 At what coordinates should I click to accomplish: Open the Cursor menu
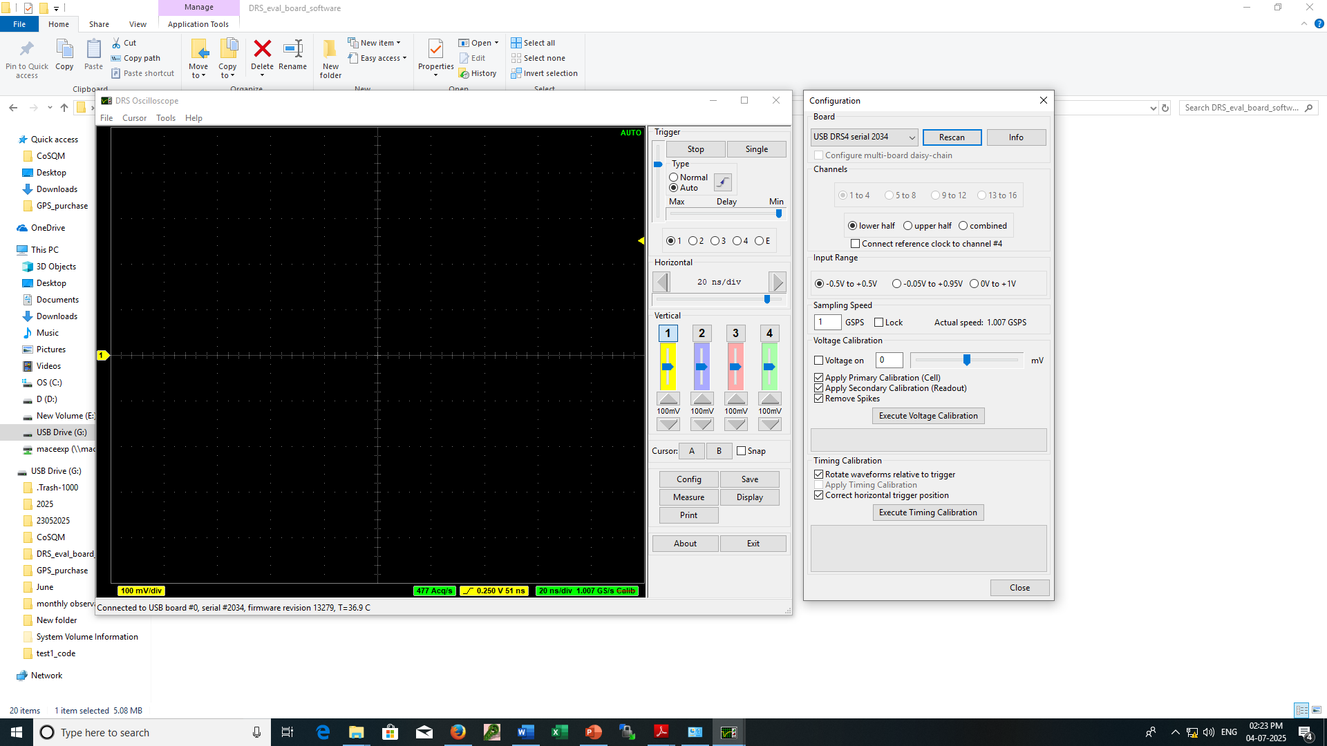[134, 118]
